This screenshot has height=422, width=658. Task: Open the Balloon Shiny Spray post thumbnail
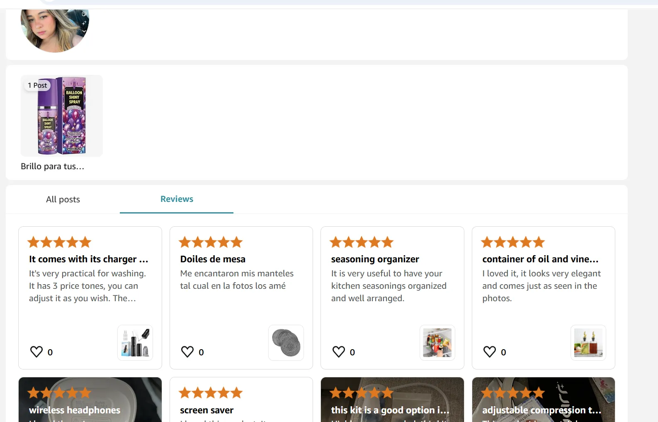[x=62, y=116]
